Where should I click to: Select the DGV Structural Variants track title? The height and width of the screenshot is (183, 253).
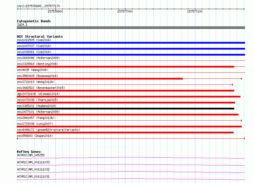[x=40, y=36]
